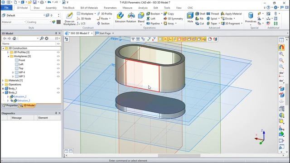The height and width of the screenshot is (163, 290).
Task: Switch to the Draw ribbon tab
Action: coord(37,8)
